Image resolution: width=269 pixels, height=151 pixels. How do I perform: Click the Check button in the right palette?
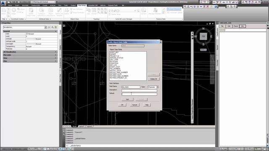[235, 26]
